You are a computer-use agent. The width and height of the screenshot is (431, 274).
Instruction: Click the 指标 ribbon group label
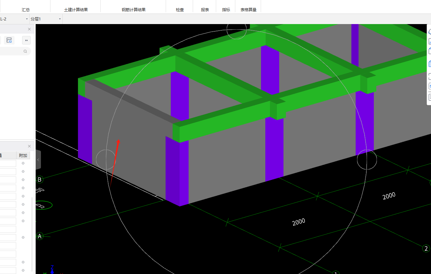(226, 10)
